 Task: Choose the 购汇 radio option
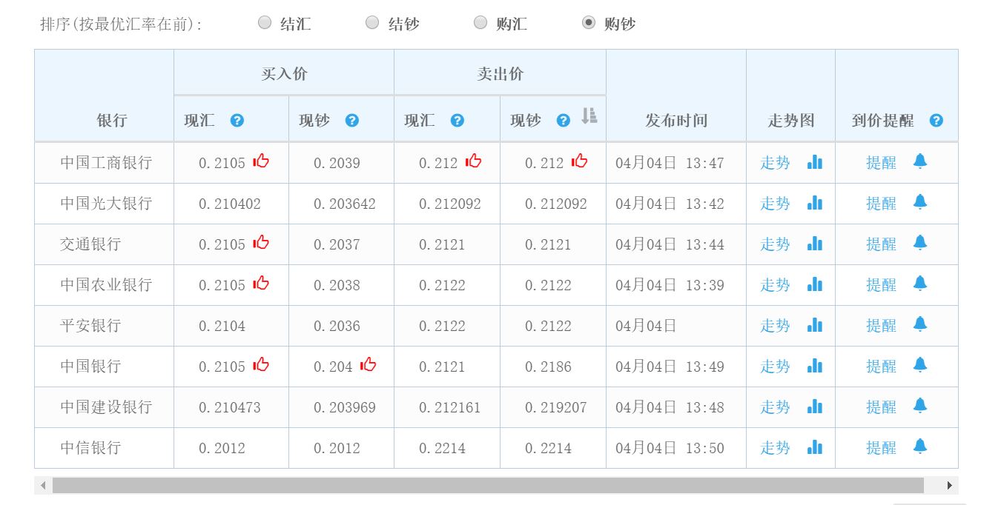(x=480, y=23)
